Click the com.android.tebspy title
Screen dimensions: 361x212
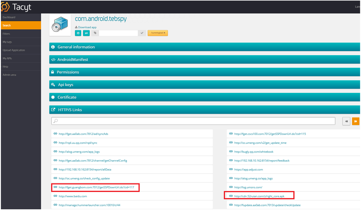point(101,19)
